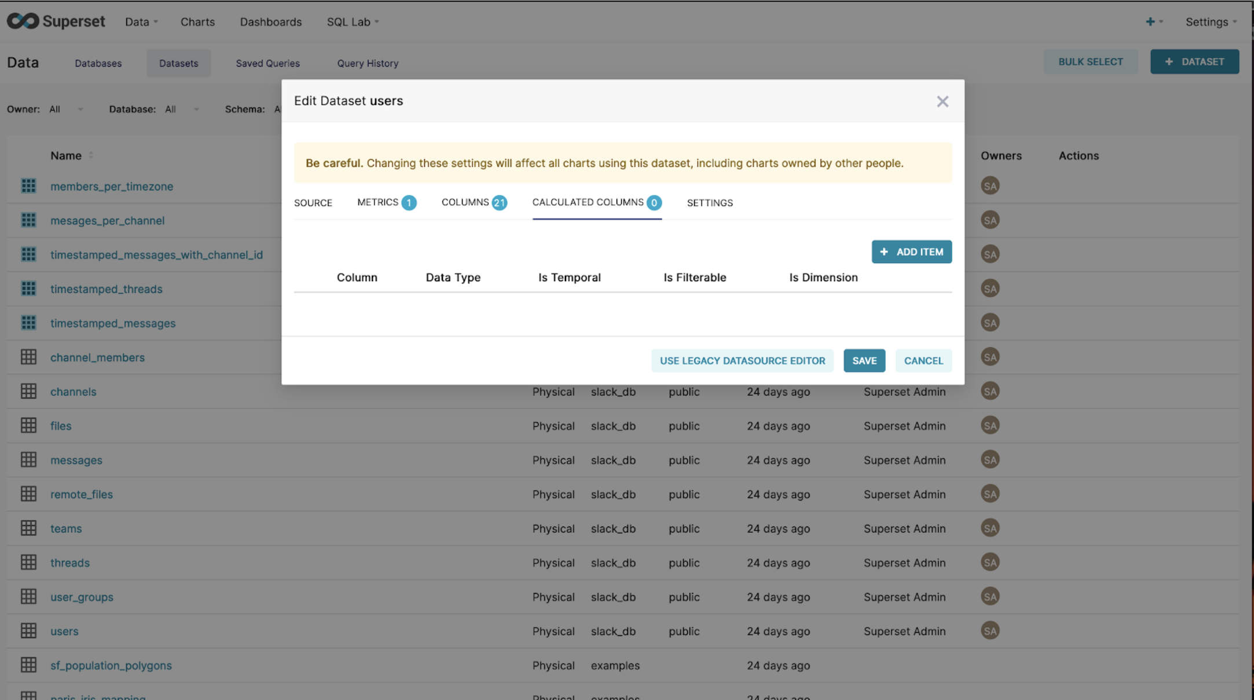
Task: Open the Settings menu dropdown
Action: [1211, 22]
